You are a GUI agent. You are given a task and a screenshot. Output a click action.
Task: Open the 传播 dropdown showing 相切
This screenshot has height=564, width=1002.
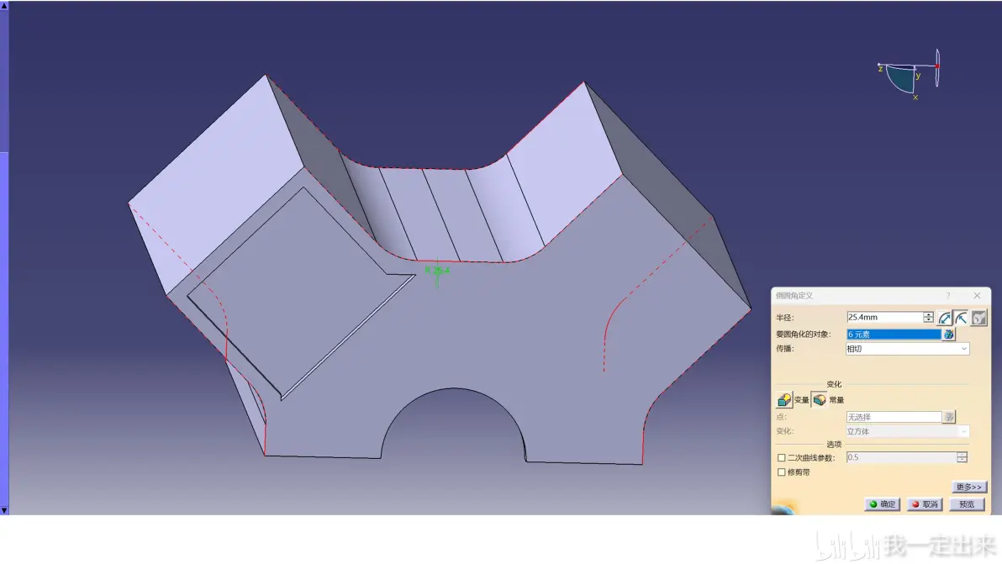907,349
